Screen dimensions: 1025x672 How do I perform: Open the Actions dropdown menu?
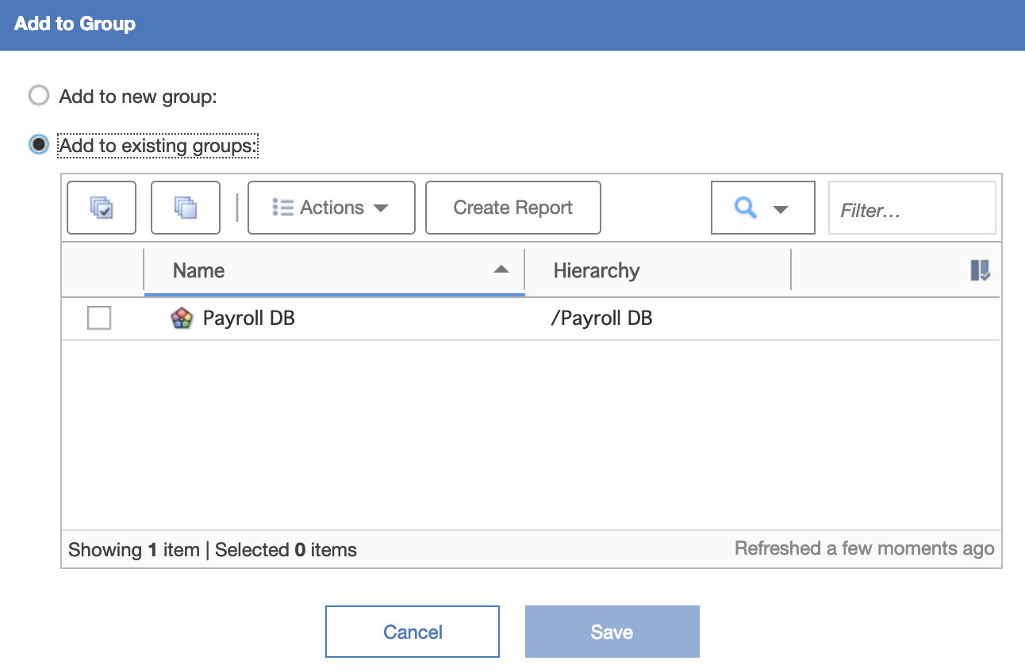331,208
